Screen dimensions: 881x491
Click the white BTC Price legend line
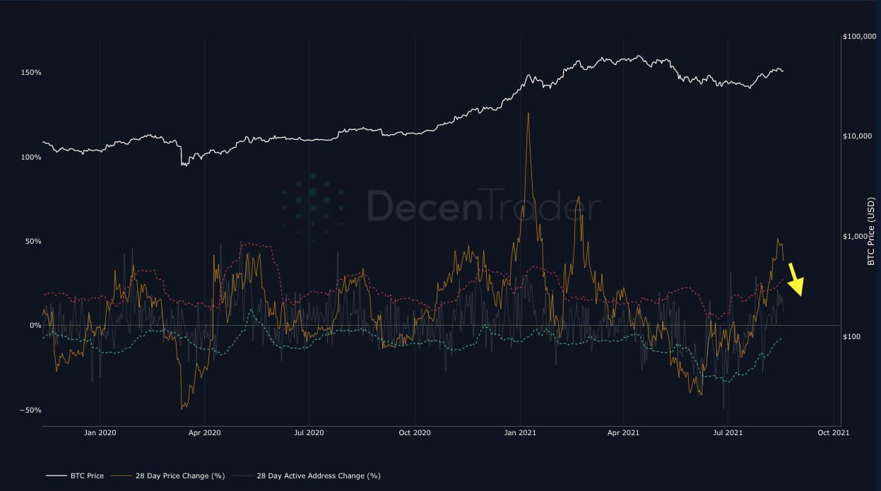pos(55,475)
